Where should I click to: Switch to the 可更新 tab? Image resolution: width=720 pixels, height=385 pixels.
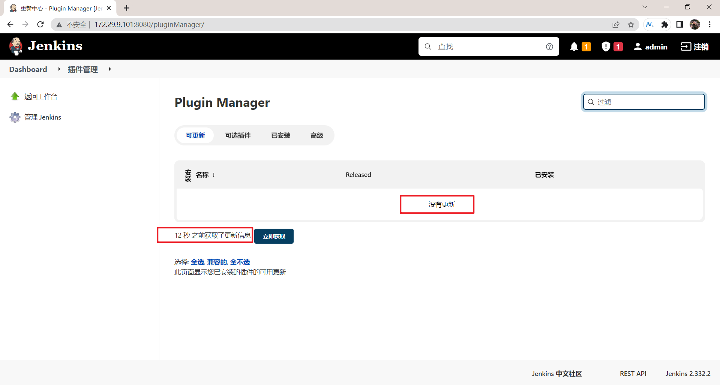[x=195, y=135]
